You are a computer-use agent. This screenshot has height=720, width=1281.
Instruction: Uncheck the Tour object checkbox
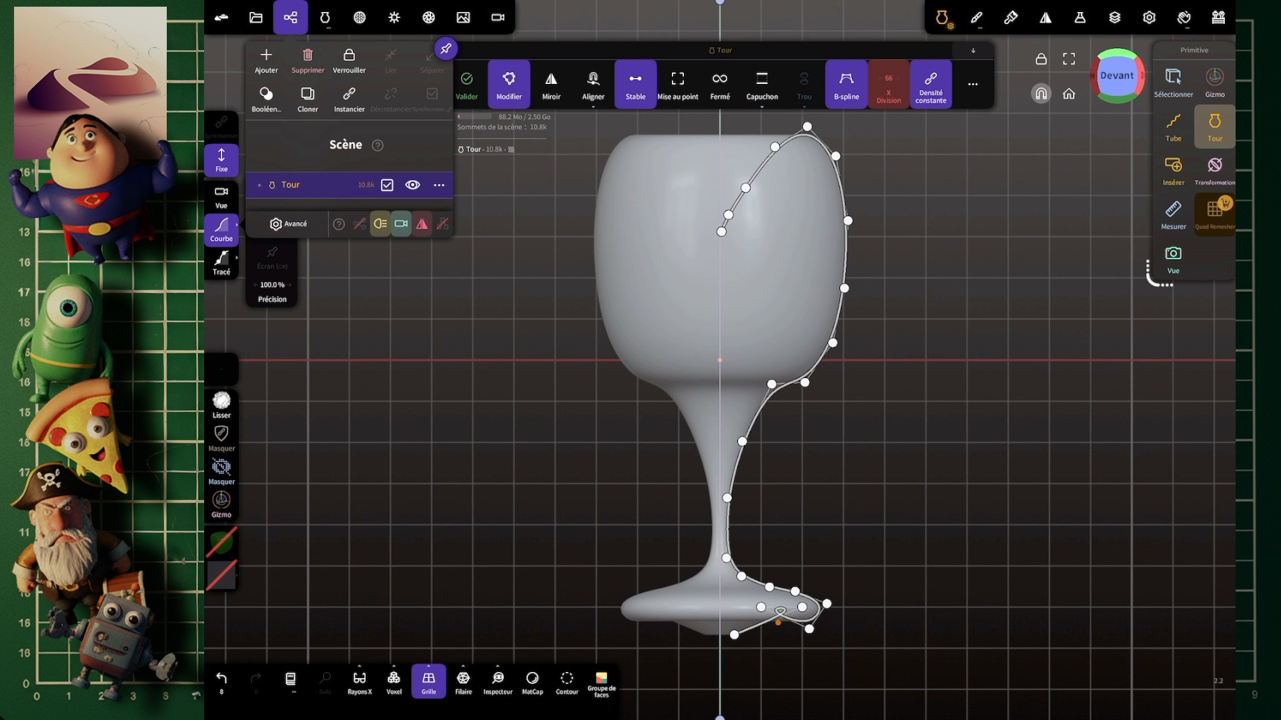[x=387, y=185]
